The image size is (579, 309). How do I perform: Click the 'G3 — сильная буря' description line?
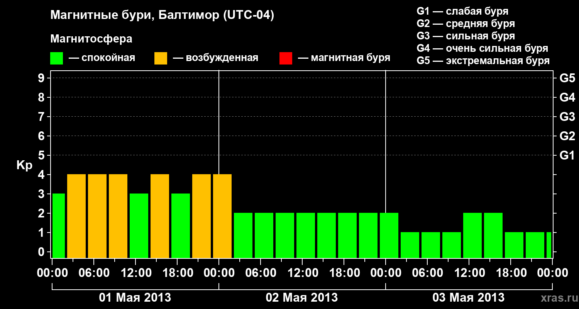tap(466, 36)
